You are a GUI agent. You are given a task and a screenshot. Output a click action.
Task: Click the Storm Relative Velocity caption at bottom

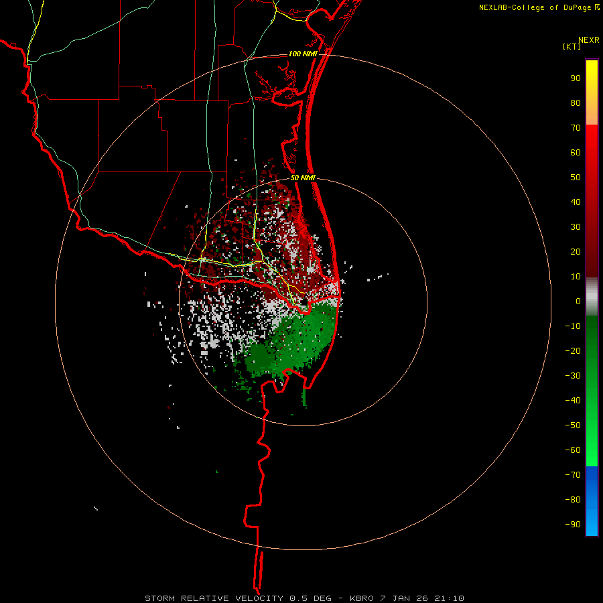[x=304, y=598]
